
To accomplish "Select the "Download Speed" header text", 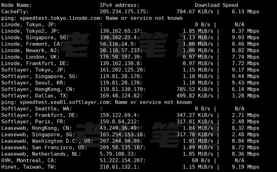I will tap(216, 5).
